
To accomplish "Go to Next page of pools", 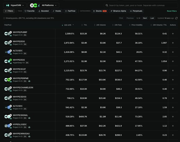I will 145,18.
